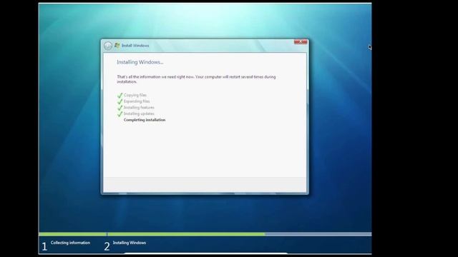Click the Installing features checkmark
This screenshot has width=458, height=257.
click(120, 108)
